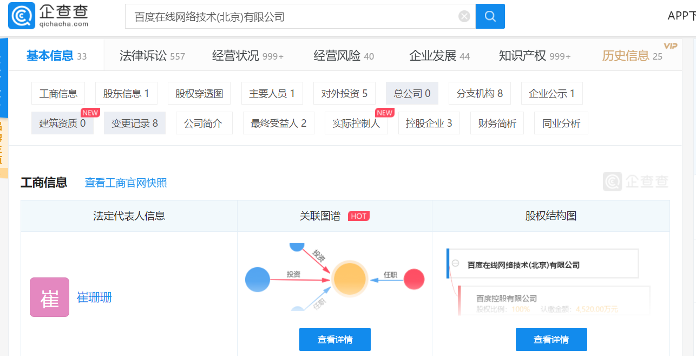Click the pink 崔 avatar icon
The image size is (696, 356).
tap(49, 297)
